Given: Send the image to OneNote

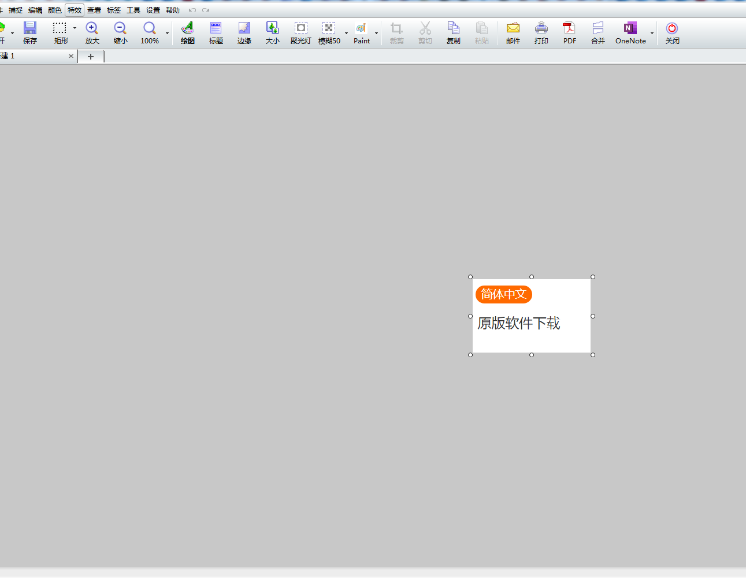Looking at the screenshot, I should click(630, 33).
